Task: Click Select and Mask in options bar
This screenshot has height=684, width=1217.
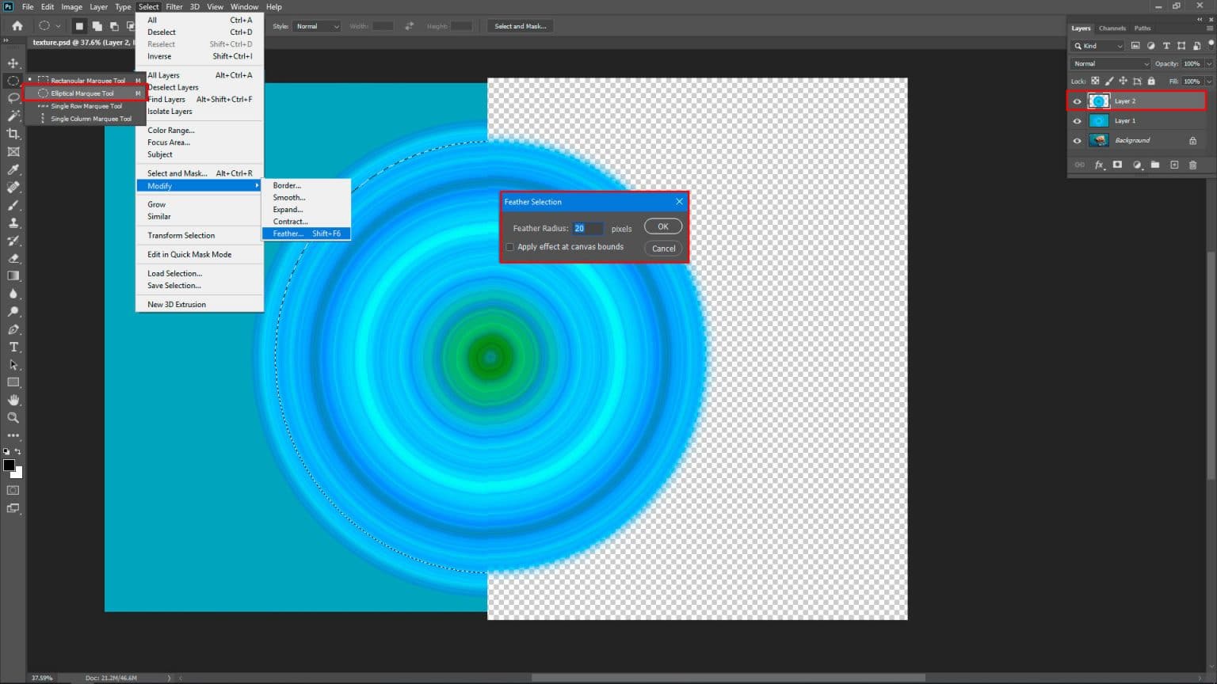Action: [x=519, y=25]
